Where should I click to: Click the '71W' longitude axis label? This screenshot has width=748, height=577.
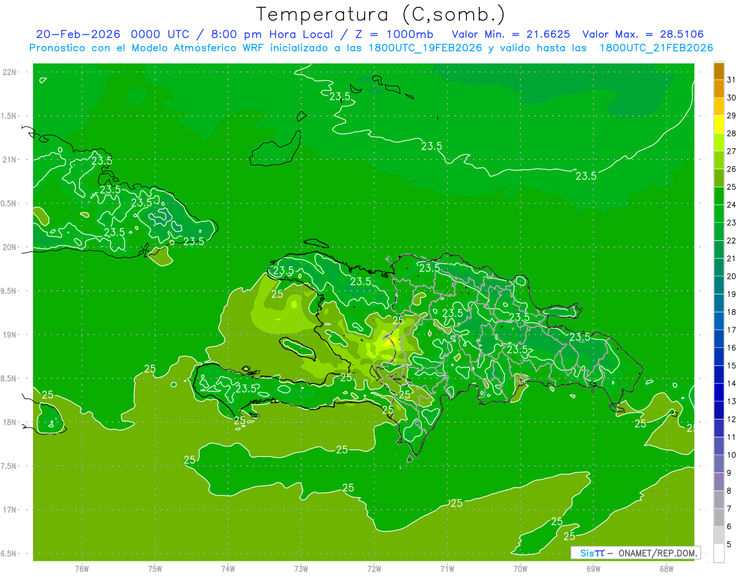(447, 569)
